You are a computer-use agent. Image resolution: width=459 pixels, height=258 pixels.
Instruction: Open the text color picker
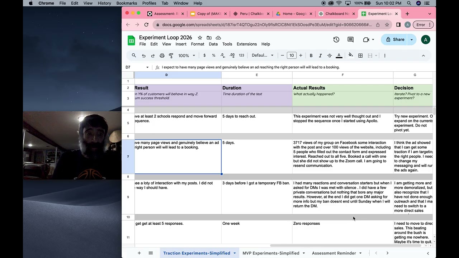coord(339,56)
